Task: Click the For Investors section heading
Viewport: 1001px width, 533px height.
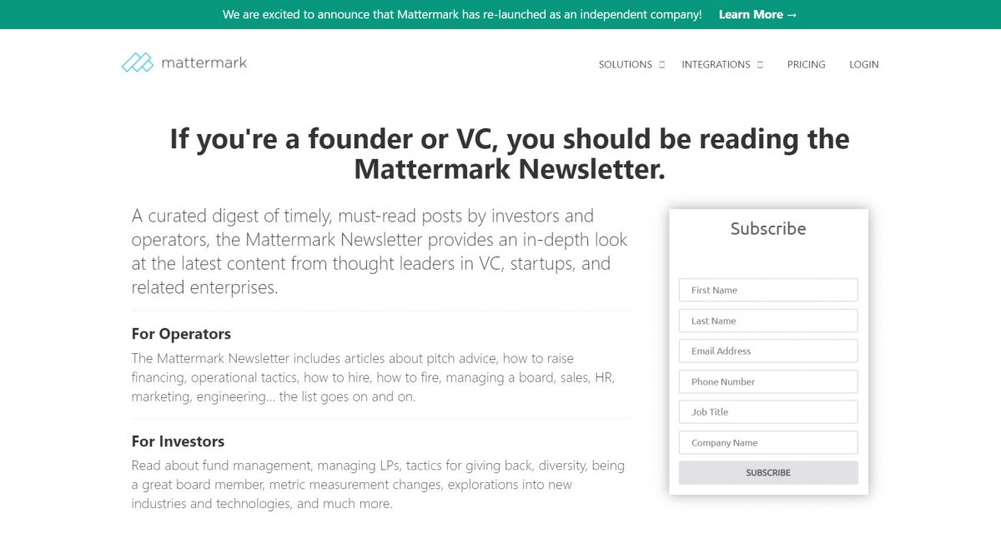Action: pos(178,441)
